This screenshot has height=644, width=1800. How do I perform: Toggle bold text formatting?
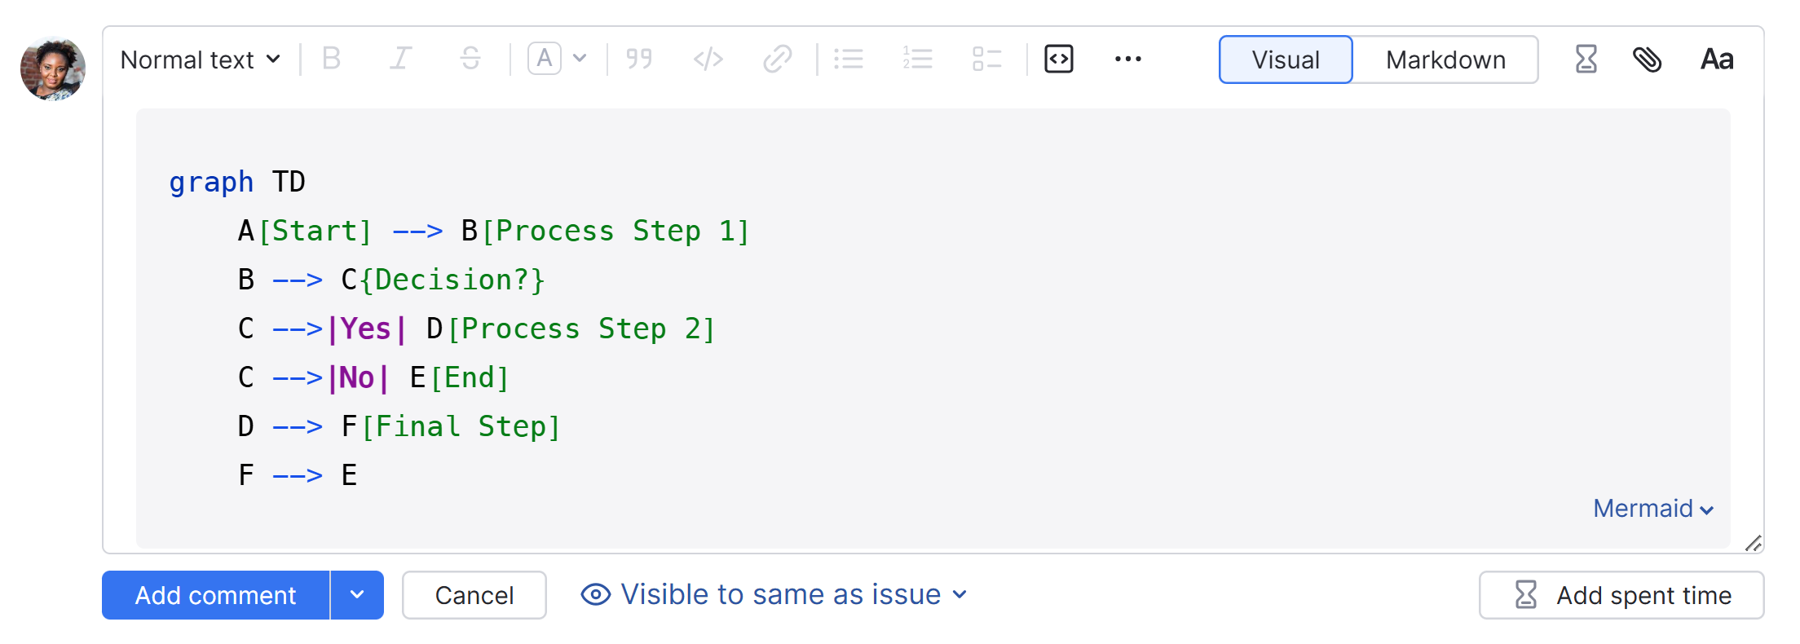[x=330, y=59]
